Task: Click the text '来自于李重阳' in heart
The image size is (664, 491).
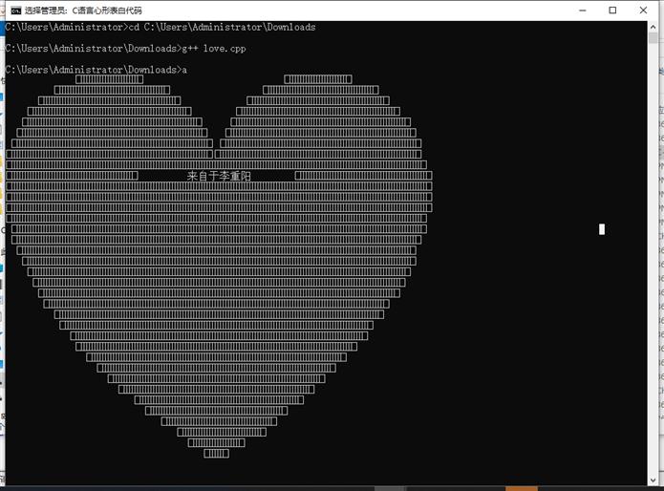Action: click(219, 176)
